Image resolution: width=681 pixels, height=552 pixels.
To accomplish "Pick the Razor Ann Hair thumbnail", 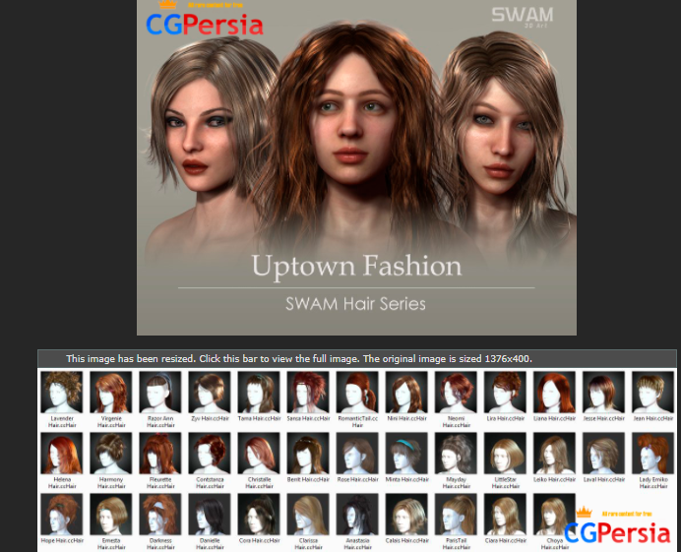I will point(160,393).
